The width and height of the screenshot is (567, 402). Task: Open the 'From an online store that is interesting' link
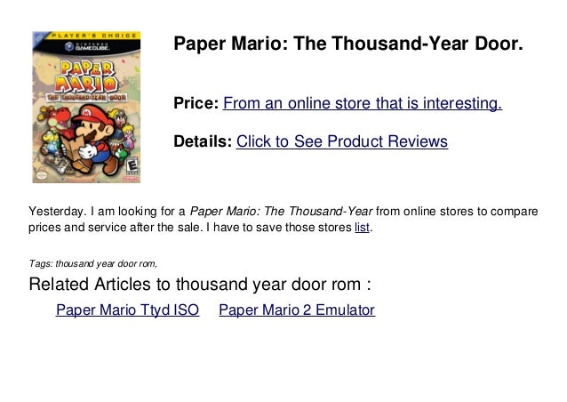click(363, 103)
